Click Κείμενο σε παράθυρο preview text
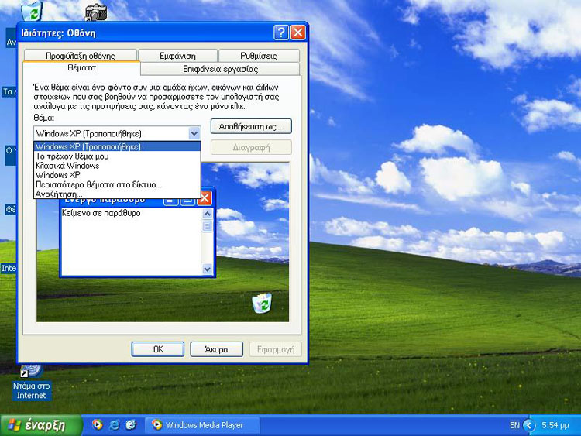The width and height of the screenshot is (581, 436). [x=101, y=213]
